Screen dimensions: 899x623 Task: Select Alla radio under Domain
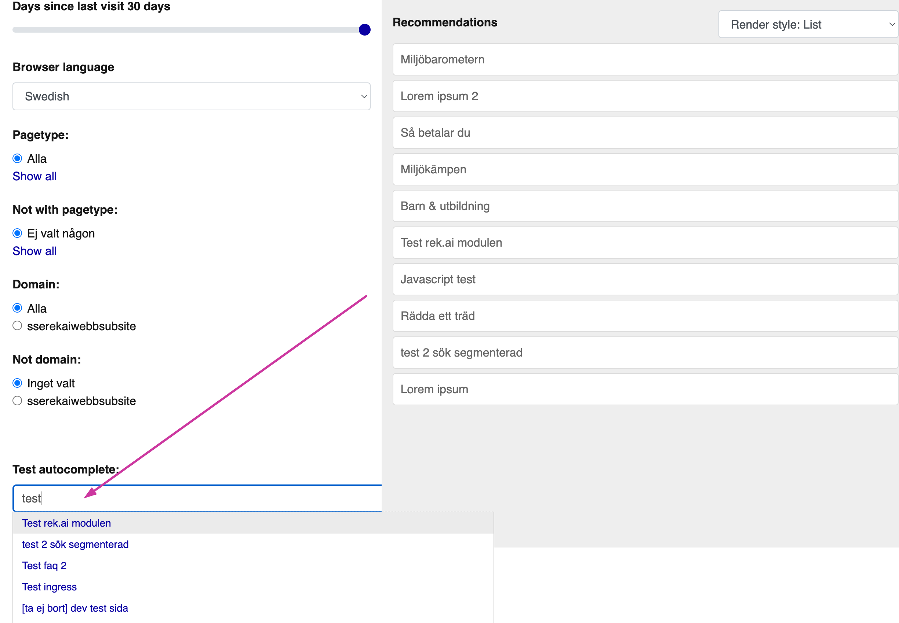coord(17,308)
